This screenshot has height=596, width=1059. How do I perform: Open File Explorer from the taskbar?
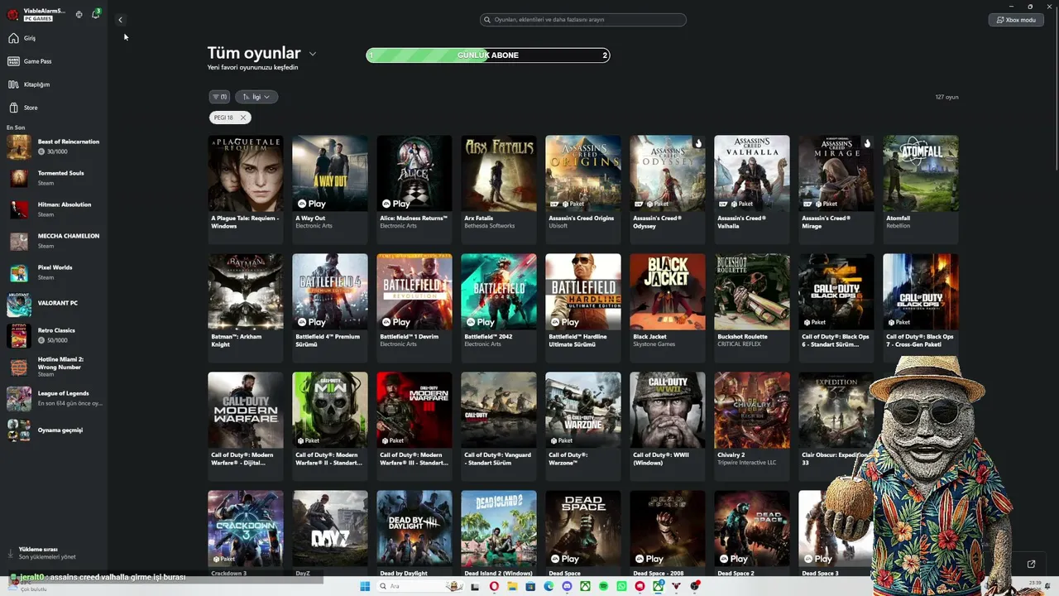tap(512, 586)
